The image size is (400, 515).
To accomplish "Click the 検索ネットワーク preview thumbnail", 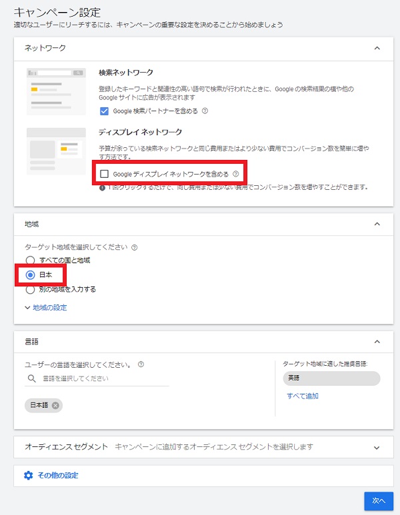I will pos(56,92).
